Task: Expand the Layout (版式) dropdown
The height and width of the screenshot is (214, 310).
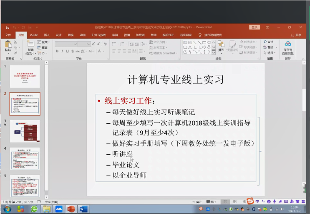Action: (x=43, y=42)
